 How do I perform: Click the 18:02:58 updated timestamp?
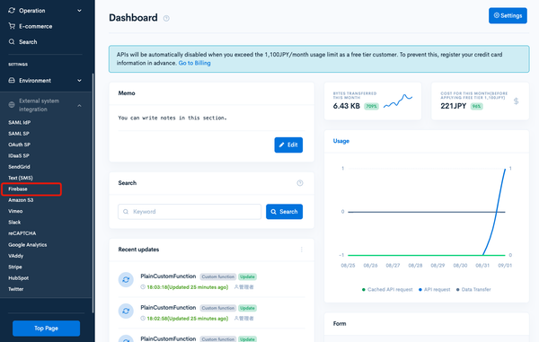[x=188, y=319]
